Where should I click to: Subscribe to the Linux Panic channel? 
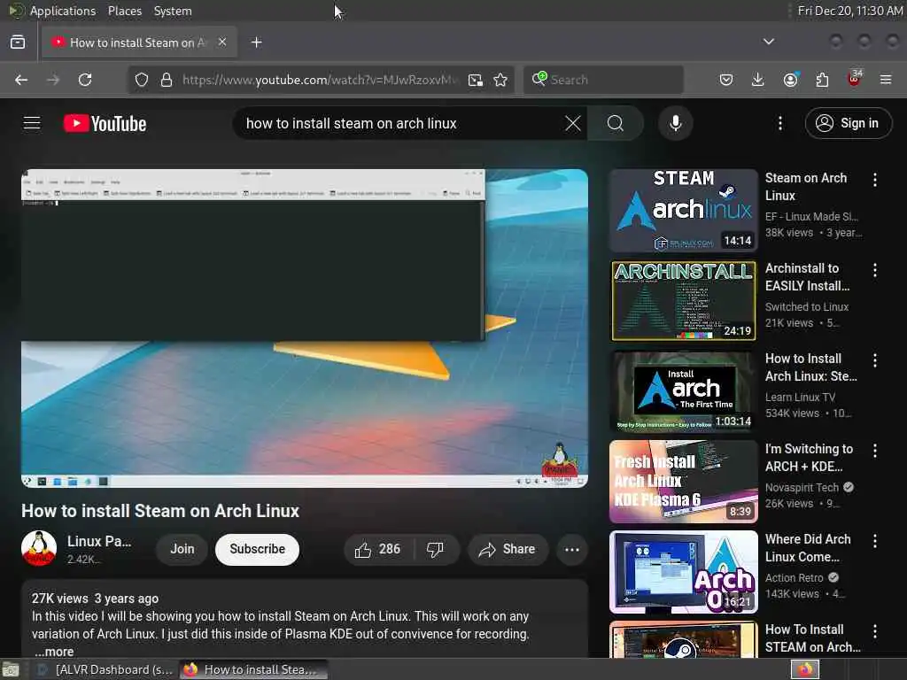258,549
